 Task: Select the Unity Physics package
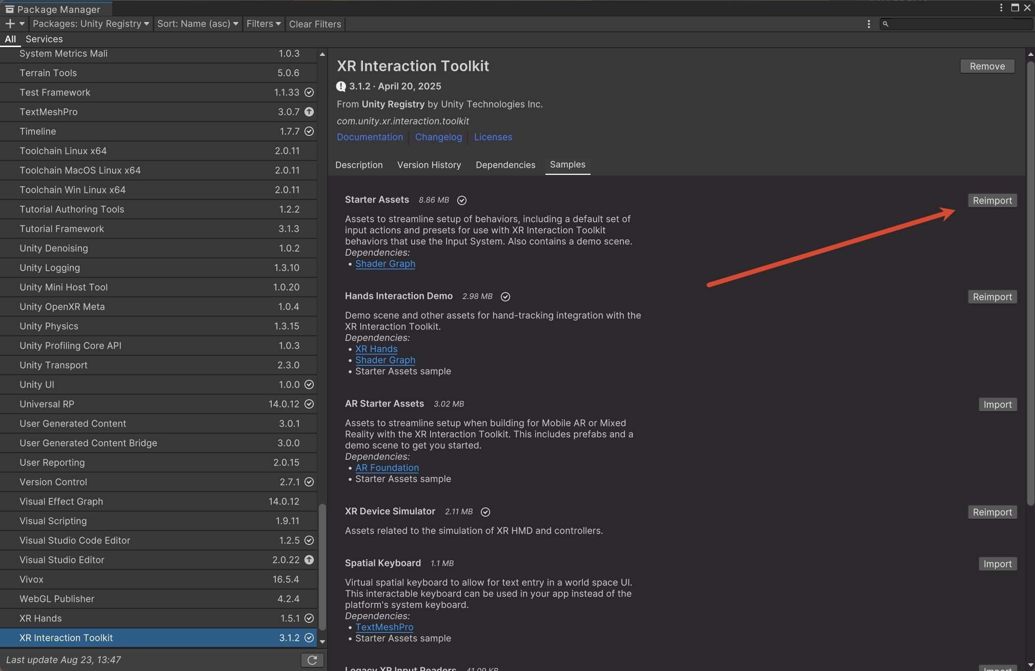click(x=158, y=326)
